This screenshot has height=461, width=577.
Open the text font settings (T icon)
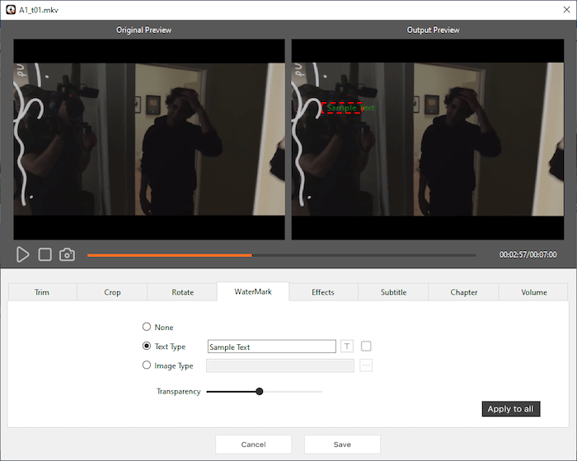[x=347, y=347]
